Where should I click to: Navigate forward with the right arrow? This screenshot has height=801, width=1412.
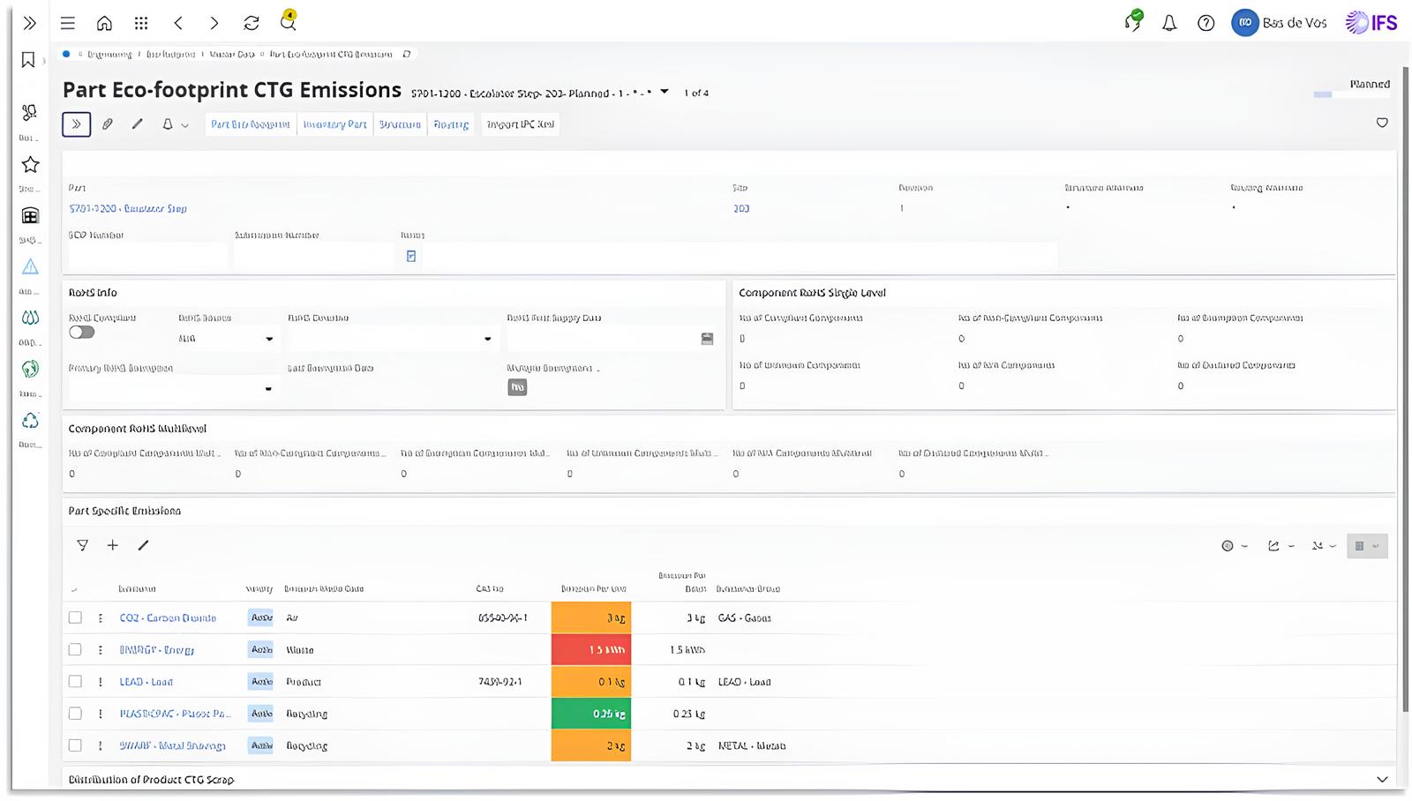pyautogui.click(x=214, y=23)
